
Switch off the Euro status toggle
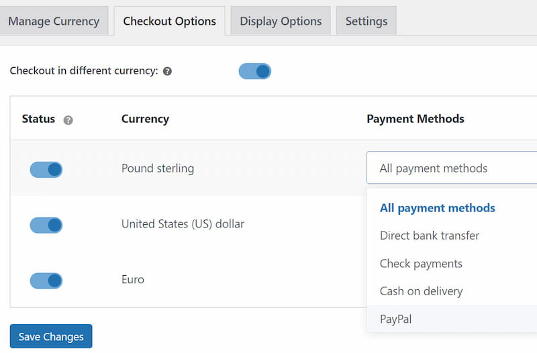[x=46, y=280]
